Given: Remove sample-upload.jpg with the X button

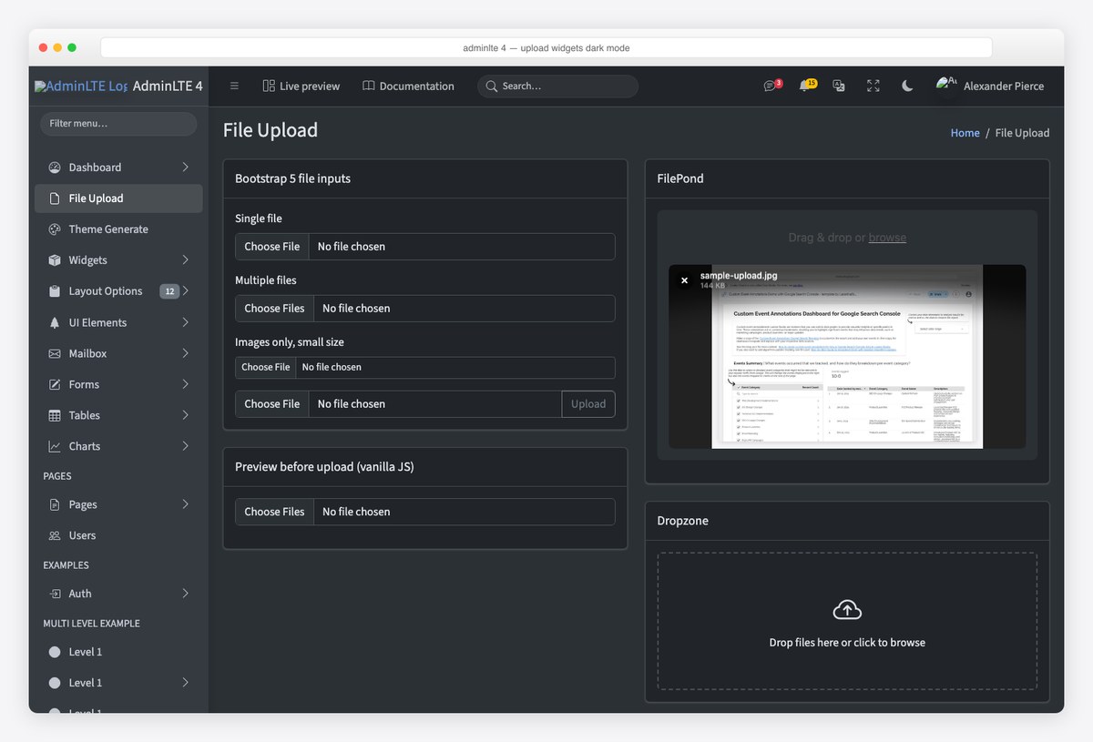Looking at the screenshot, I should pyautogui.click(x=684, y=280).
